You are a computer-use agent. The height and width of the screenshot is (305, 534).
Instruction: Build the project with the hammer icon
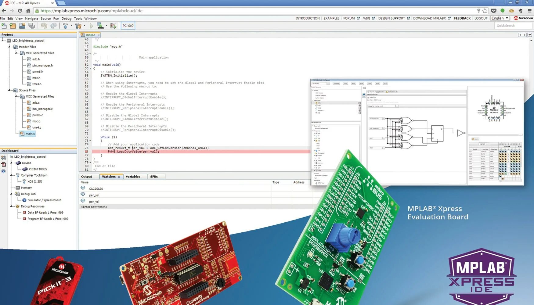[65, 26]
